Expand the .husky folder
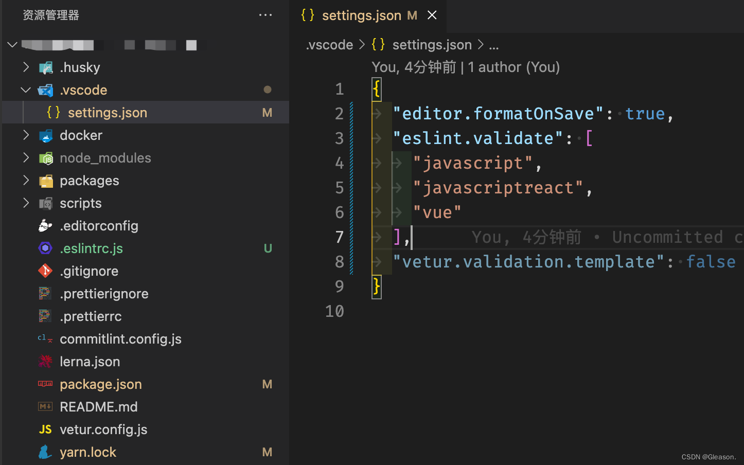 26,67
